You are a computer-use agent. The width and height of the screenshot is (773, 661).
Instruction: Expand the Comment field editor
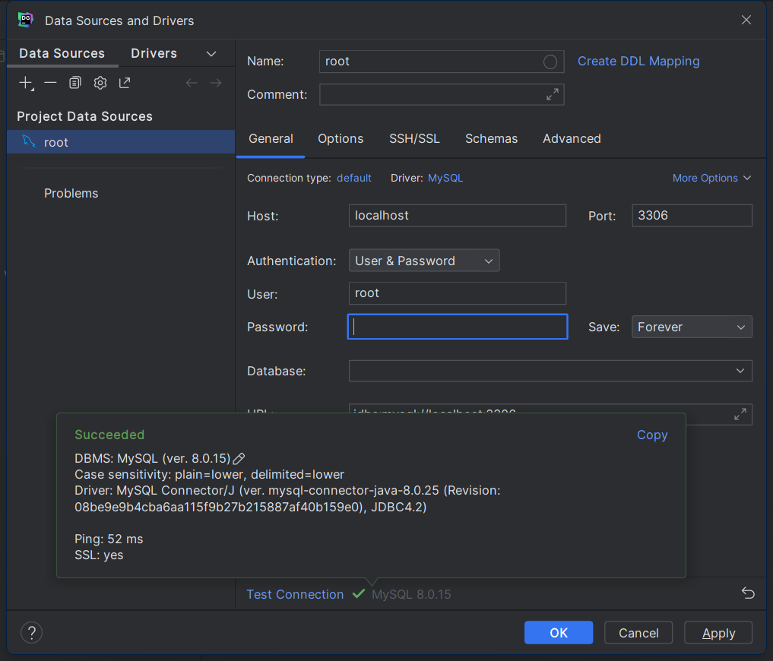[553, 94]
